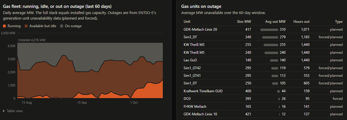The height and width of the screenshot is (120, 347).
Task: Select the GDK-Mellach Linie 20 row
Action: point(263,29)
